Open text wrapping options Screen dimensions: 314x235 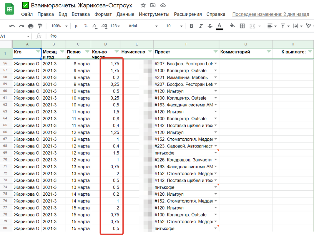[x=298, y=26]
